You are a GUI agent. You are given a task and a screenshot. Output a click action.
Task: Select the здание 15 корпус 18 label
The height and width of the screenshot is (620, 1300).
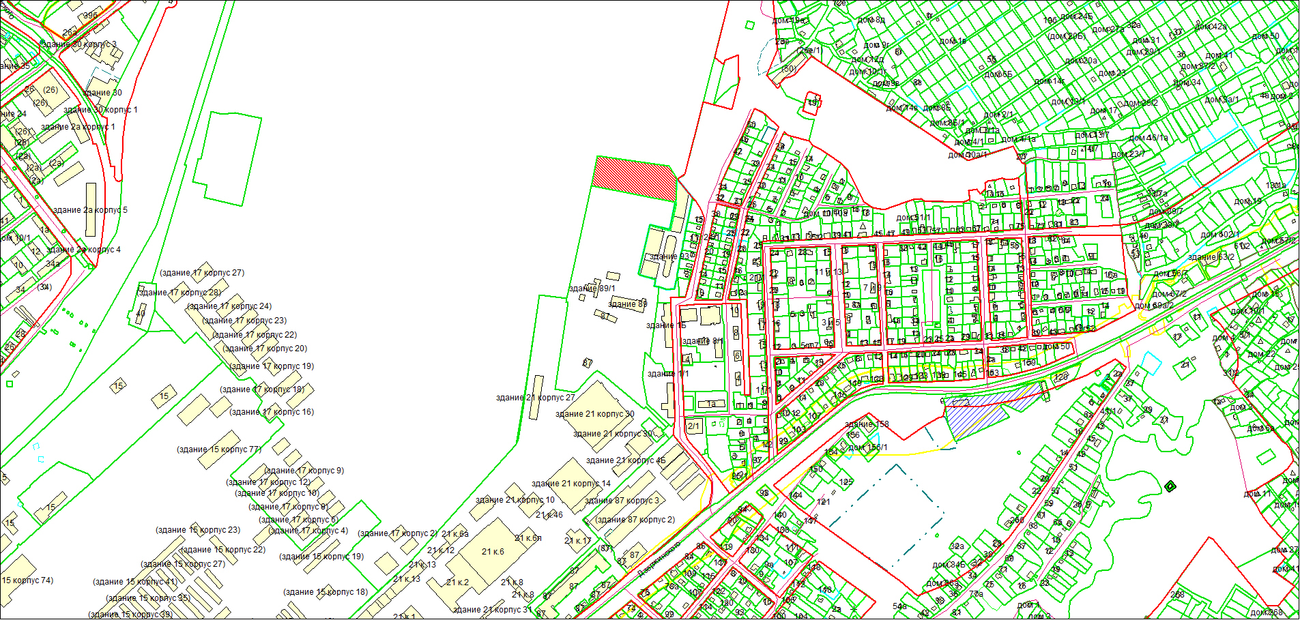[x=325, y=592]
